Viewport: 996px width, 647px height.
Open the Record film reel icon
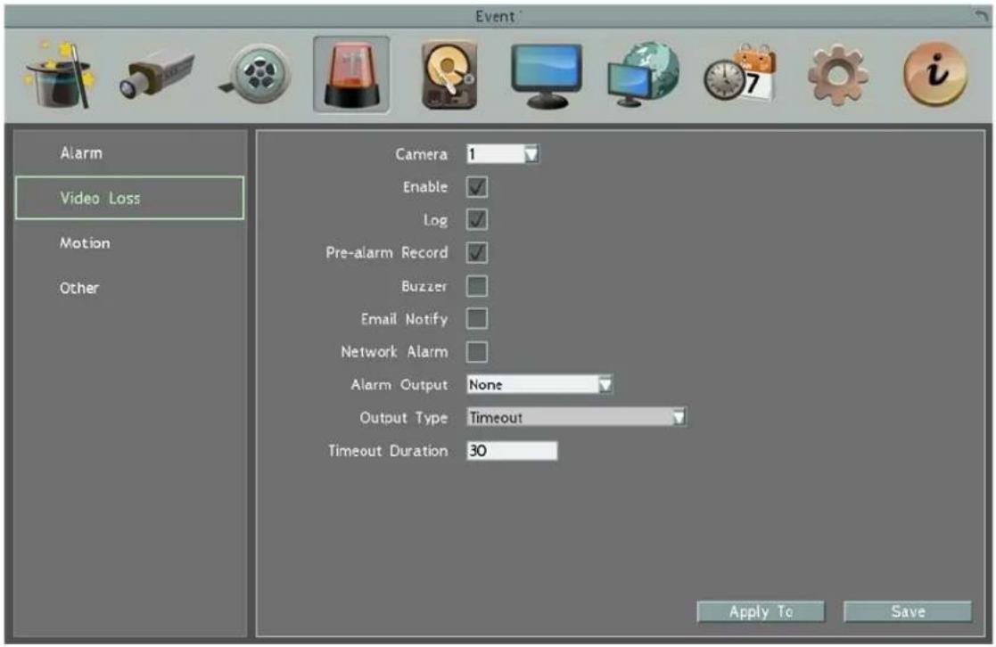click(256, 76)
